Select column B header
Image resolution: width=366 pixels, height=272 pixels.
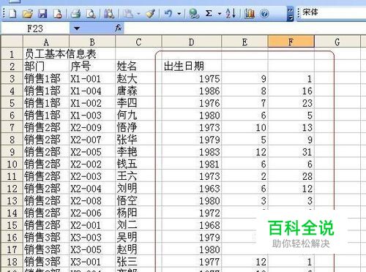[x=92, y=42]
